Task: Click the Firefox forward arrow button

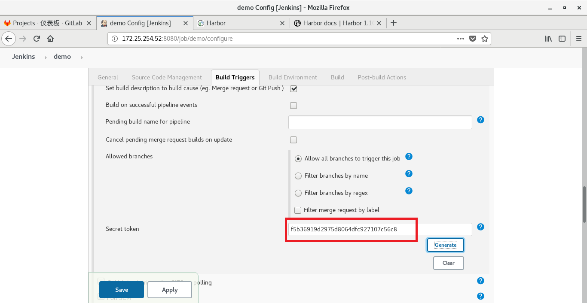Action: click(23, 39)
